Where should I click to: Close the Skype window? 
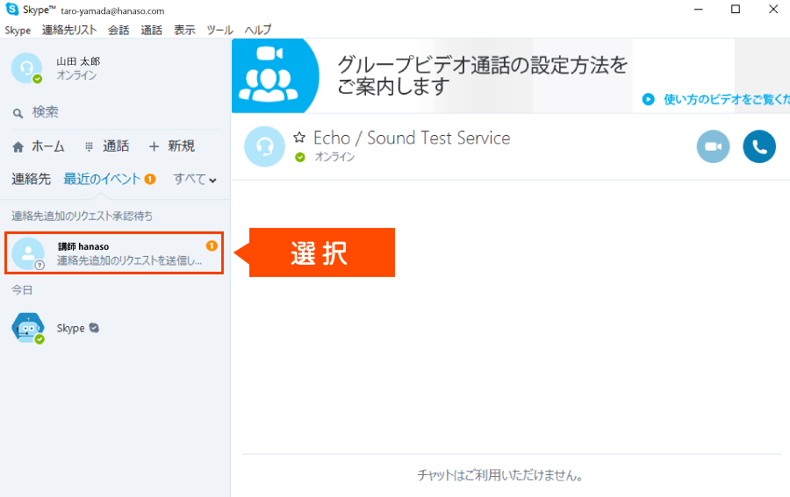(x=773, y=10)
